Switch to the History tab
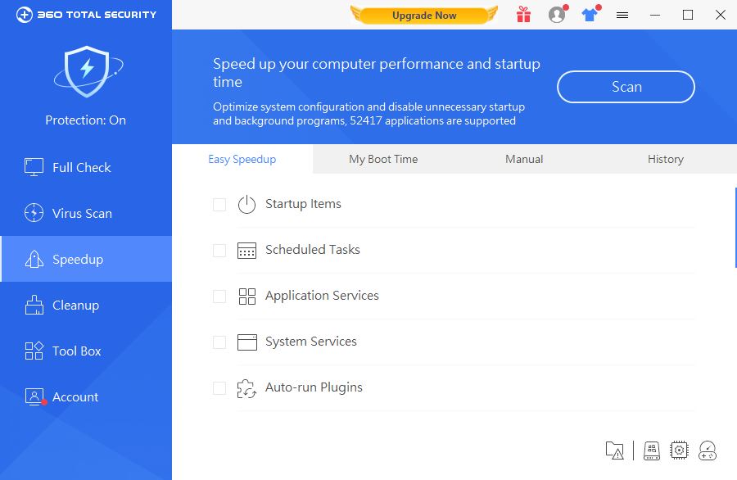 click(666, 160)
